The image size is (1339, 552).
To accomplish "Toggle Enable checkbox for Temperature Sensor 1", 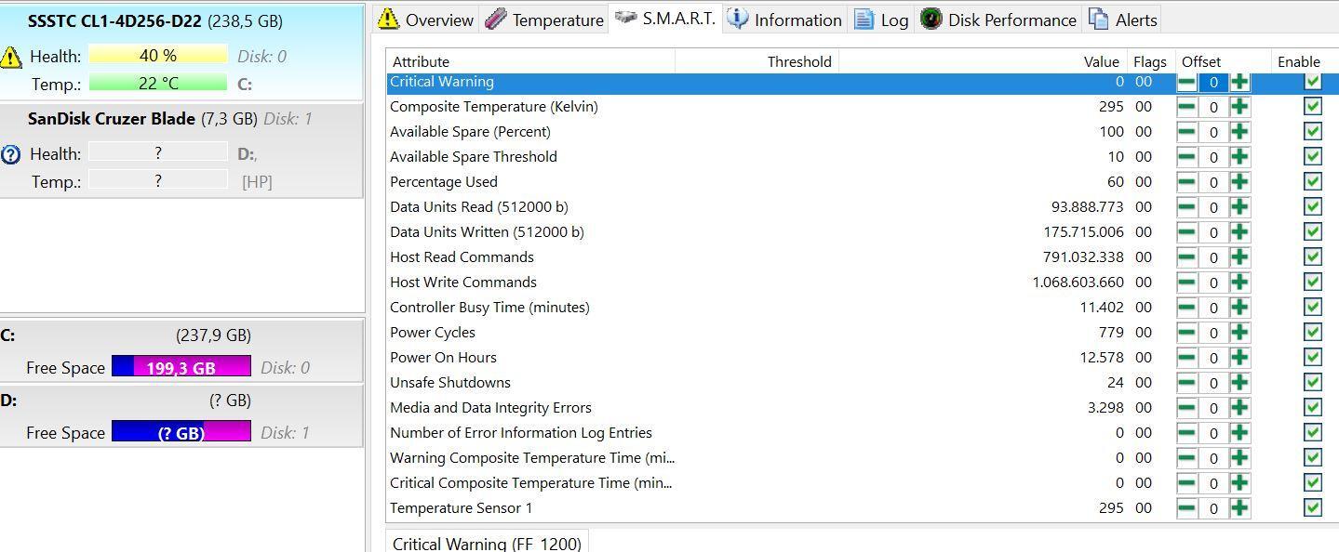I will (x=1313, y=508).
